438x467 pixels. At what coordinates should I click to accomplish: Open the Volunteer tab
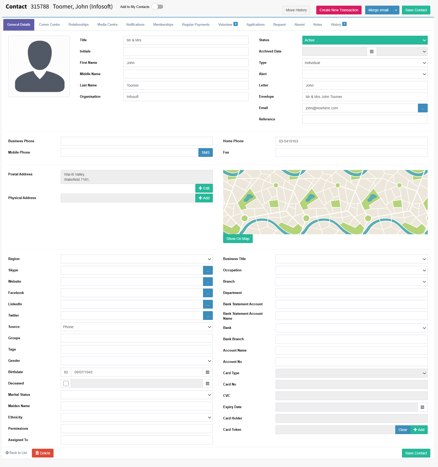point(228,25)
